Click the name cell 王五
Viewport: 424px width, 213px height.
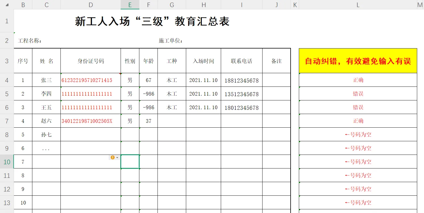(x=47, y=107)
